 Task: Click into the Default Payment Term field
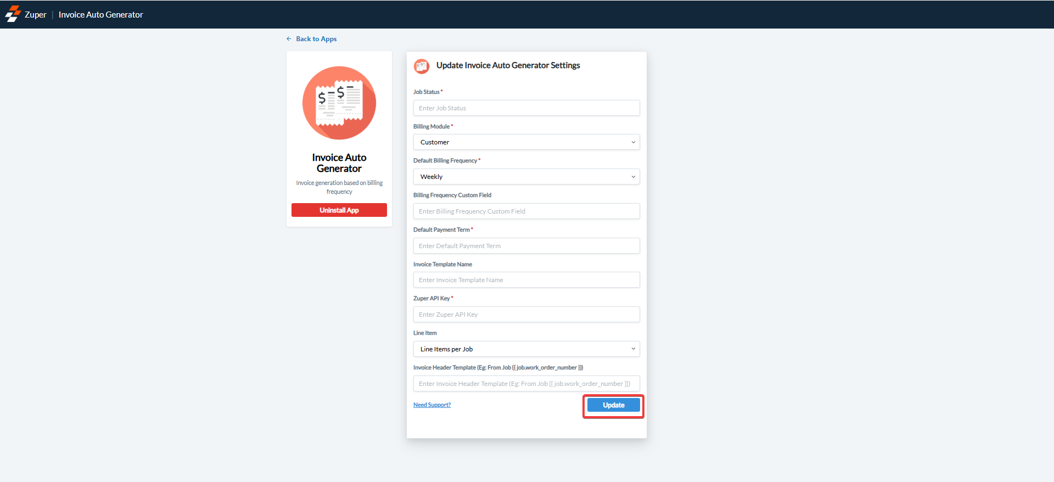(526, 246)
